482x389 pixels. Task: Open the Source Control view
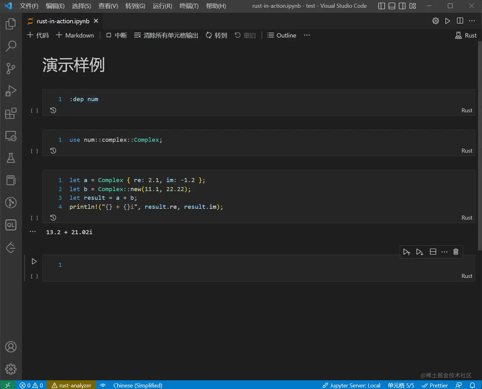pos(11,69)
